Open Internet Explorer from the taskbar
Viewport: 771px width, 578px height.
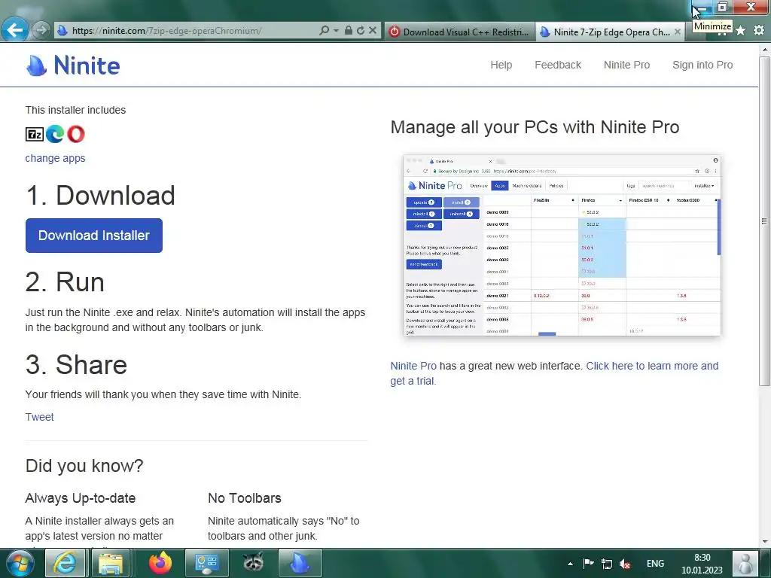pyautogui.click(x=66, y=563)
